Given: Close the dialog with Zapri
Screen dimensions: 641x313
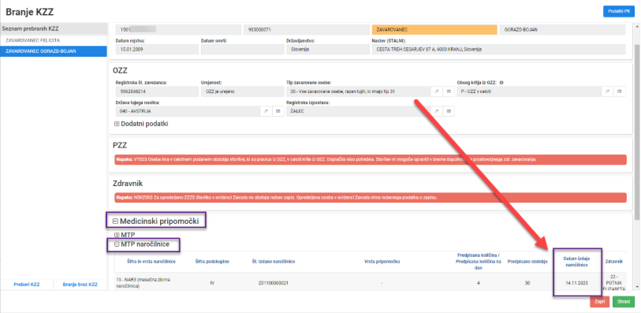Looking at the screenshot, I should (599, 301).
